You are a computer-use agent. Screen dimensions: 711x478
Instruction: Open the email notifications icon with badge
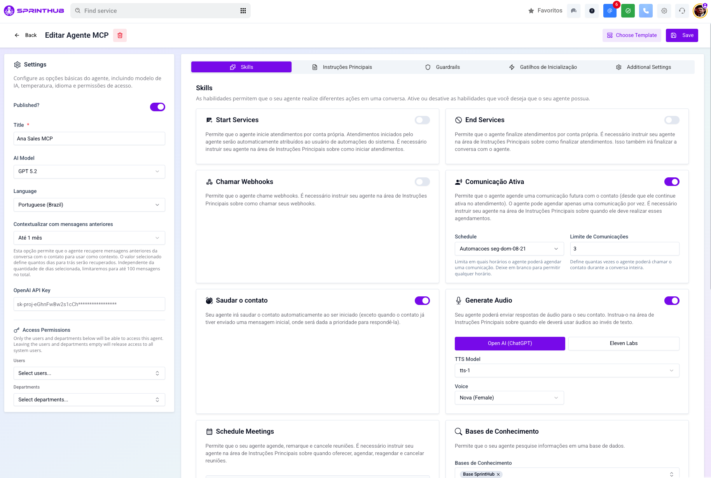610,11
